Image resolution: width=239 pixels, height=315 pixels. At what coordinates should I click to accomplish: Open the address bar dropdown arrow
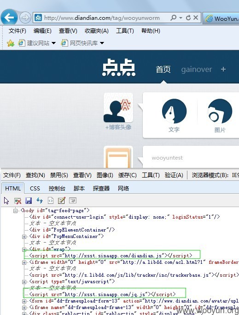click(181, 18)
